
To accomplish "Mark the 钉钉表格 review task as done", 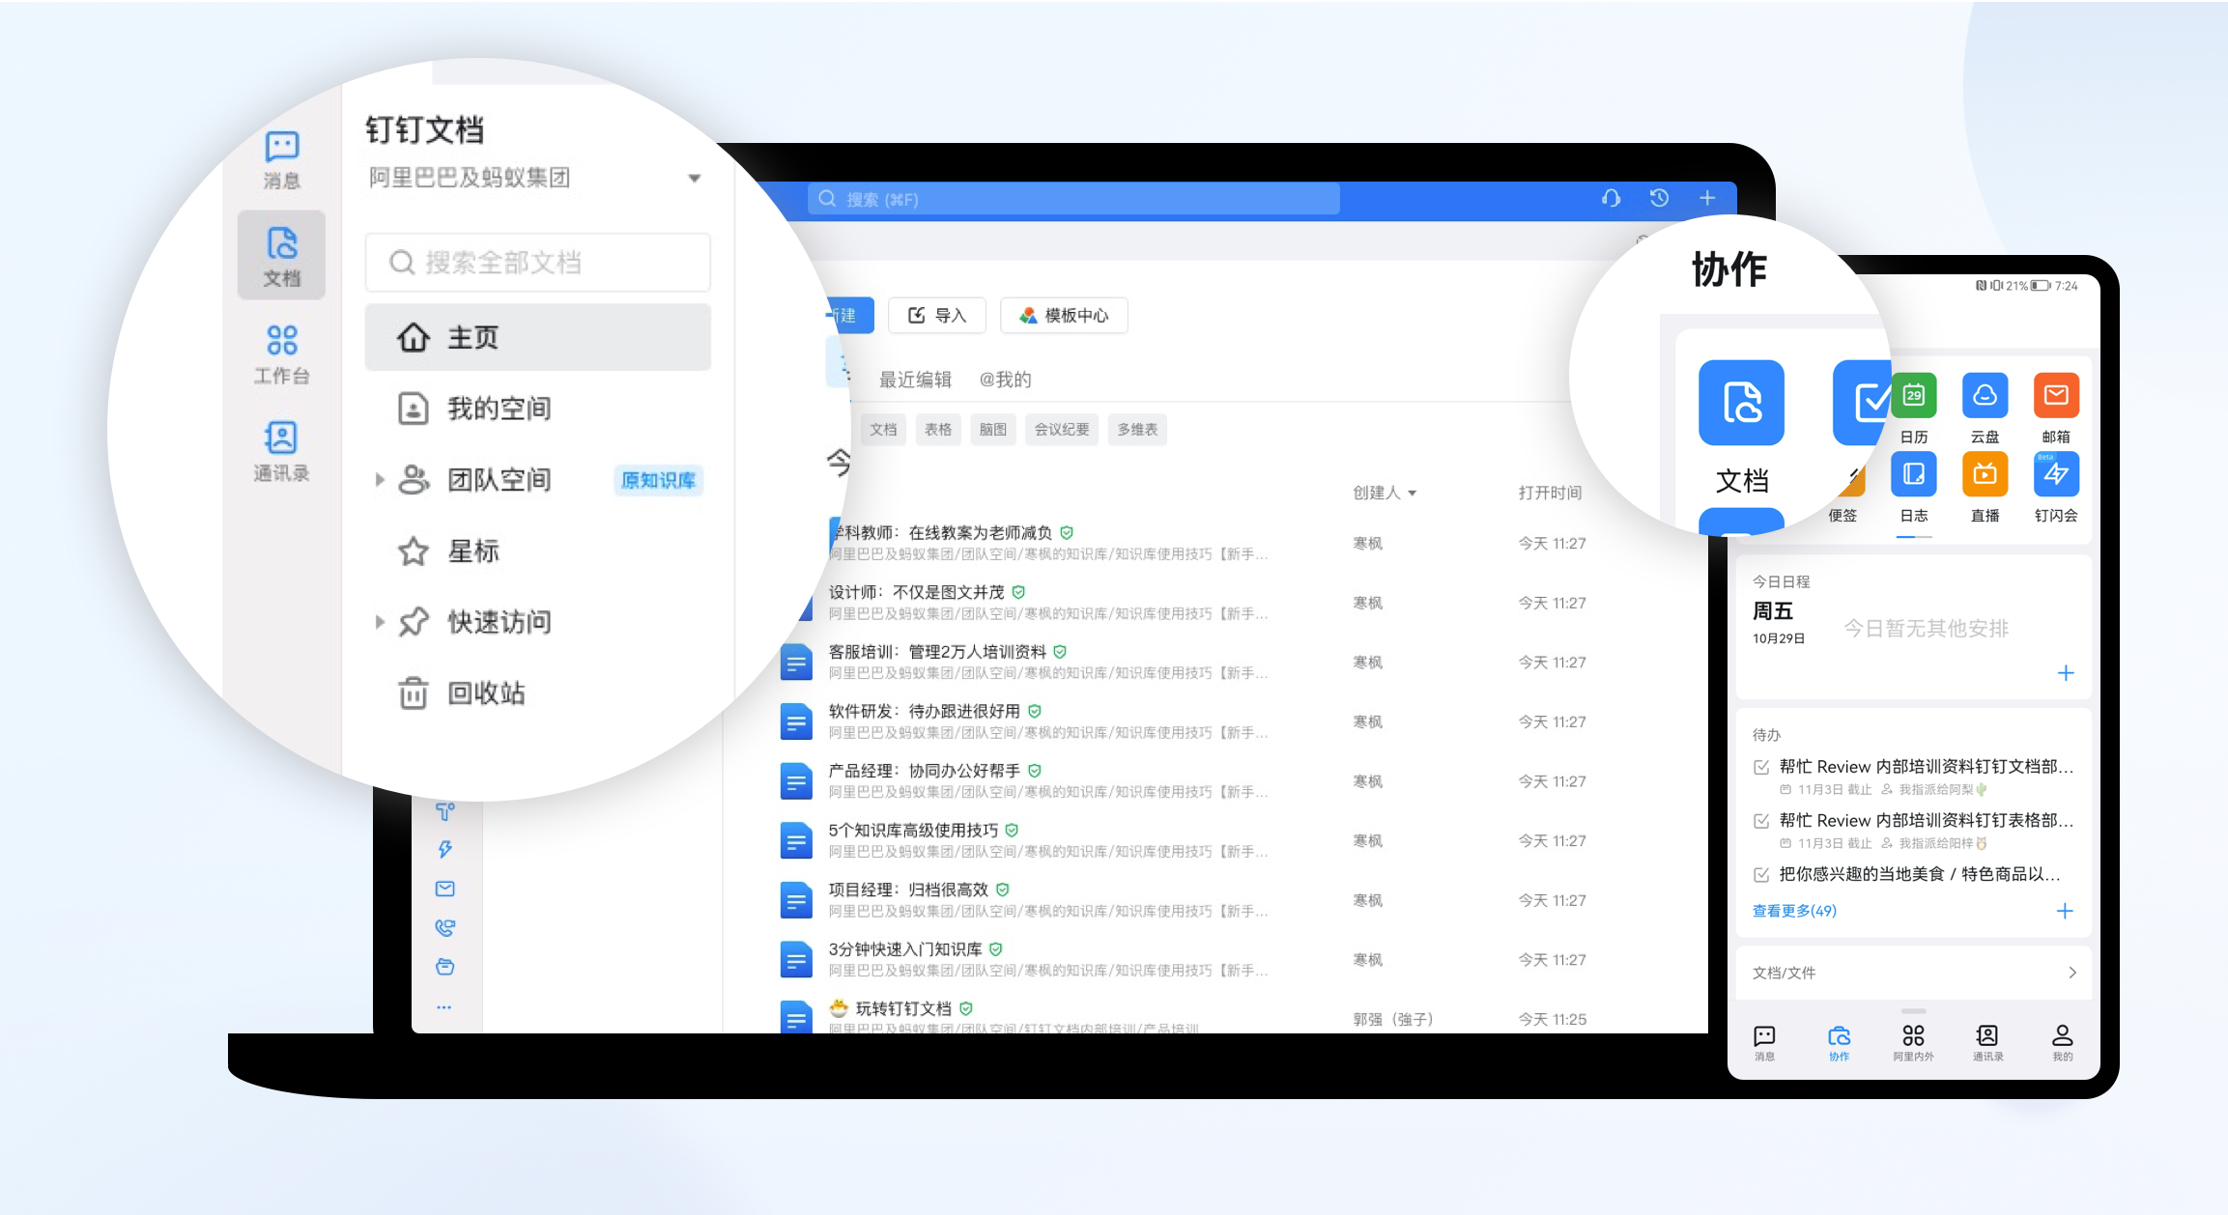I will point(1760,820).
